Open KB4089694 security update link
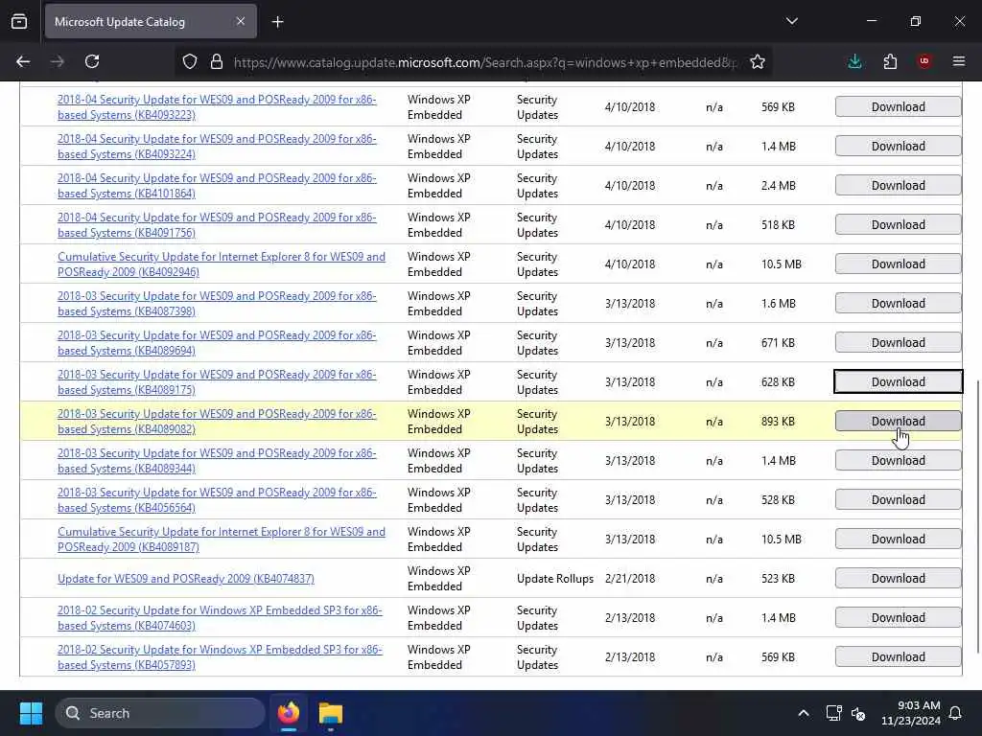The height and width of the screenshot is (736, 982). (217, 343)
